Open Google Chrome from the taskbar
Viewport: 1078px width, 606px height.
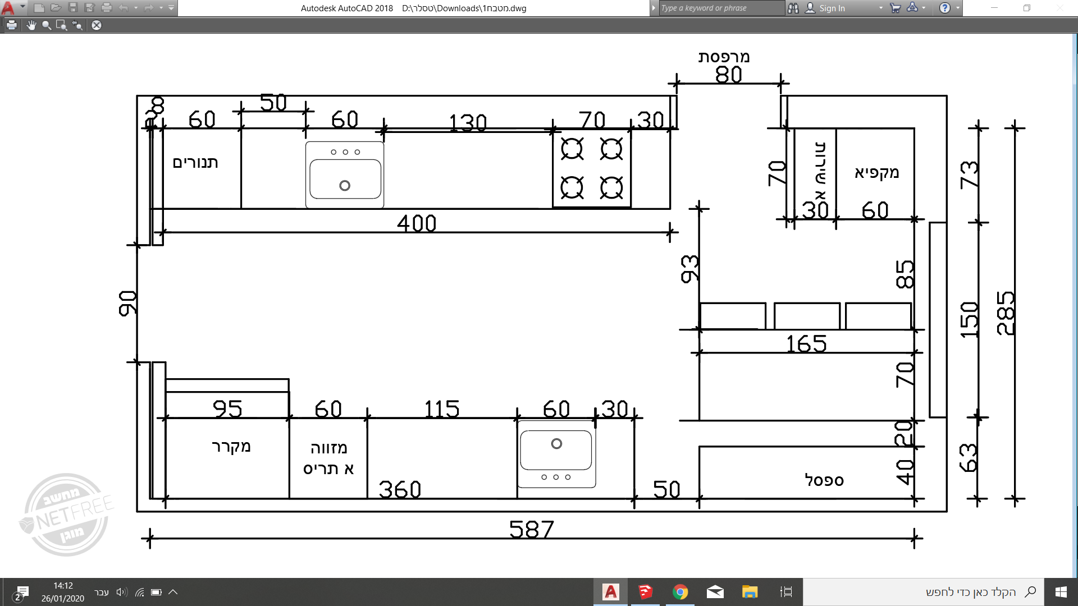680,592
